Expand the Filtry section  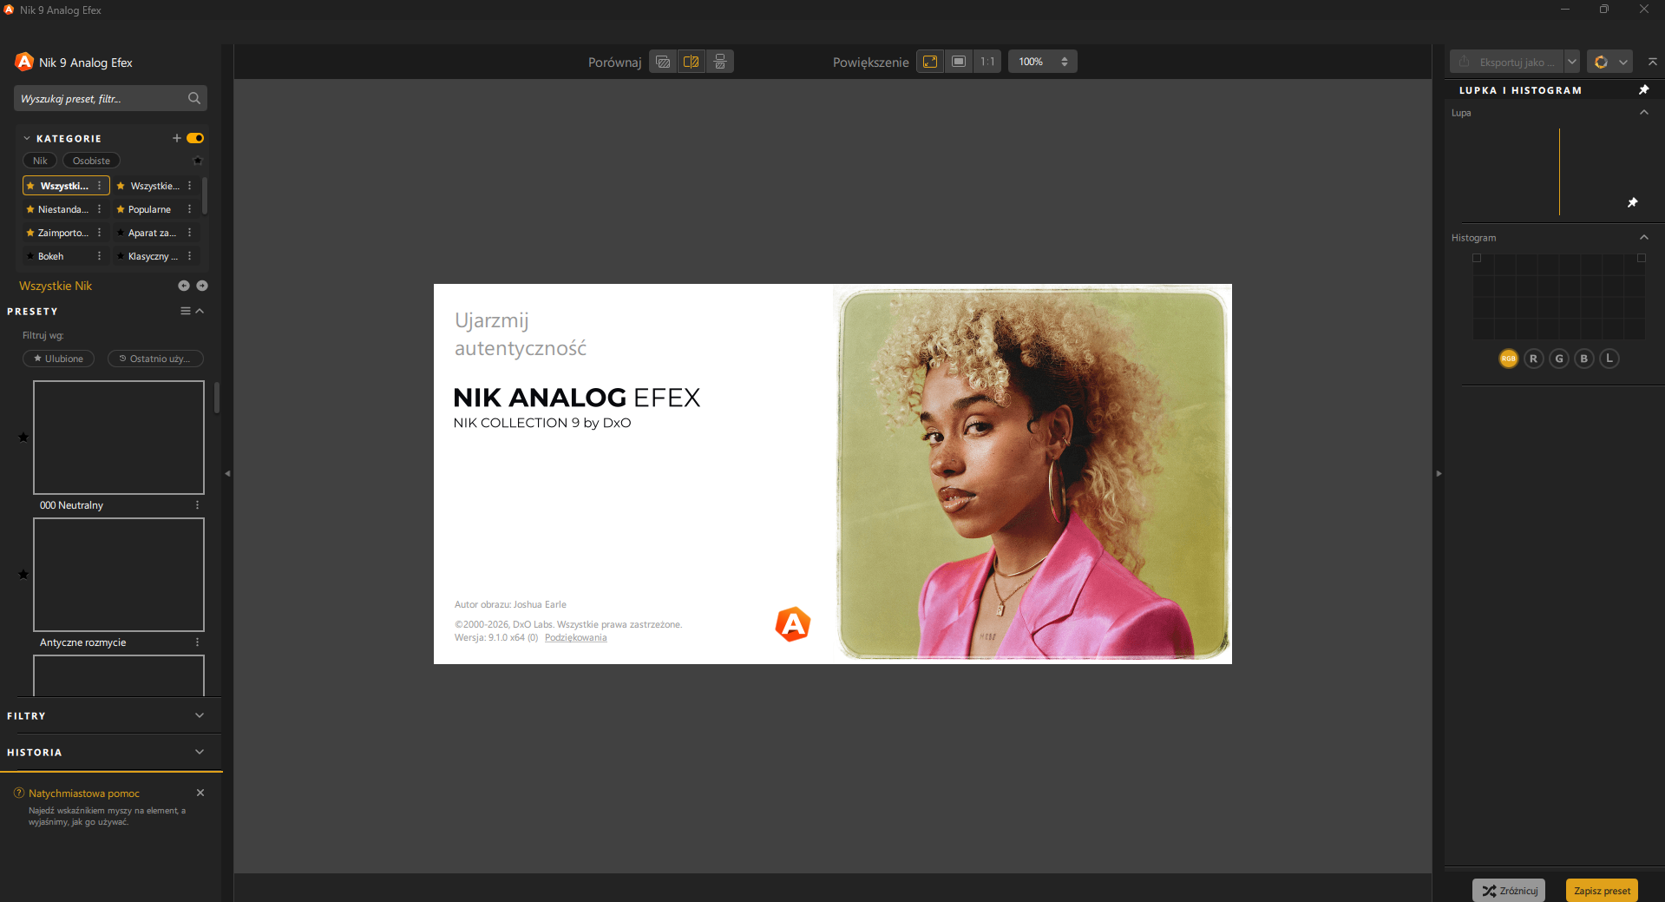(200, 715)
